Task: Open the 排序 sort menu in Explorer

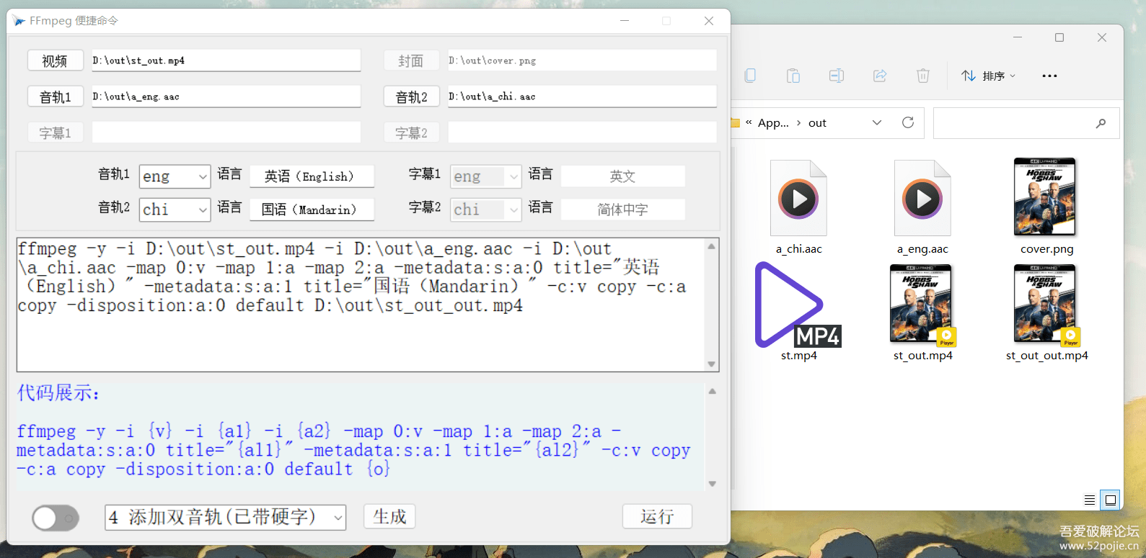Action: coord(989,76)
